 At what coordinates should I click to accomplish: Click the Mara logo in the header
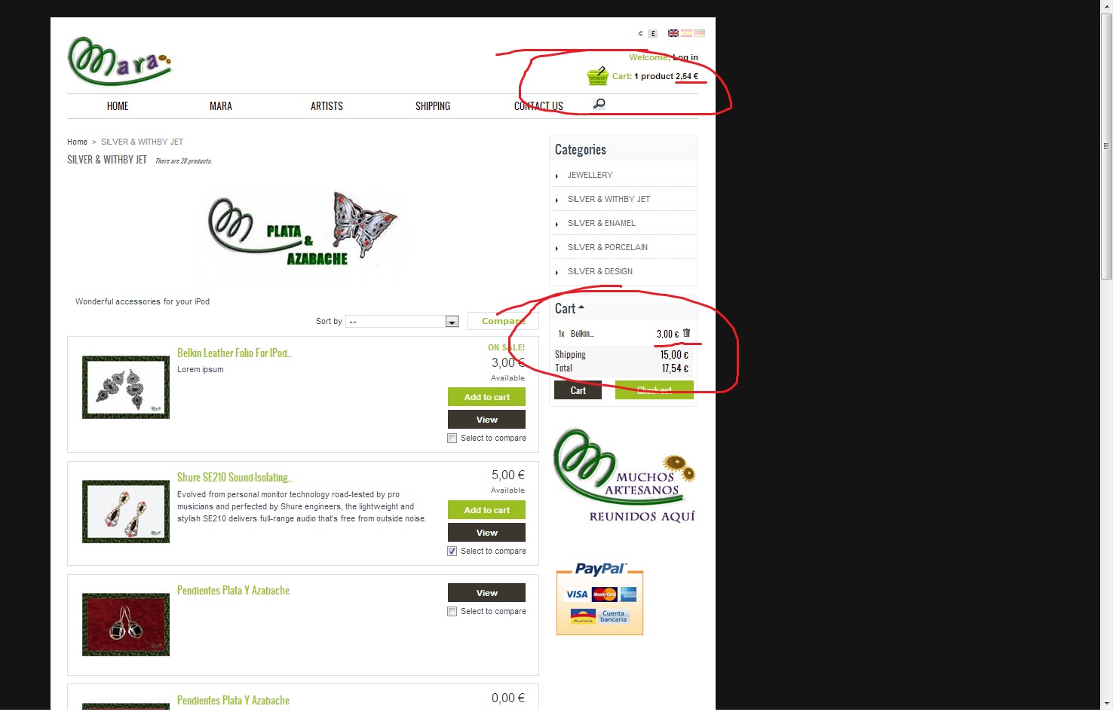(x=120, y=61)
